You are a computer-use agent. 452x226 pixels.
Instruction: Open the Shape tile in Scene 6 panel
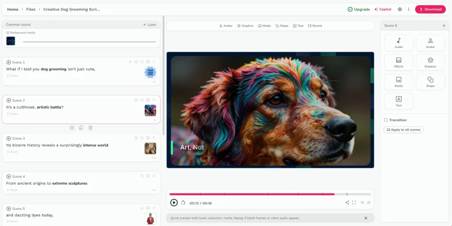(x=430, y=82)
